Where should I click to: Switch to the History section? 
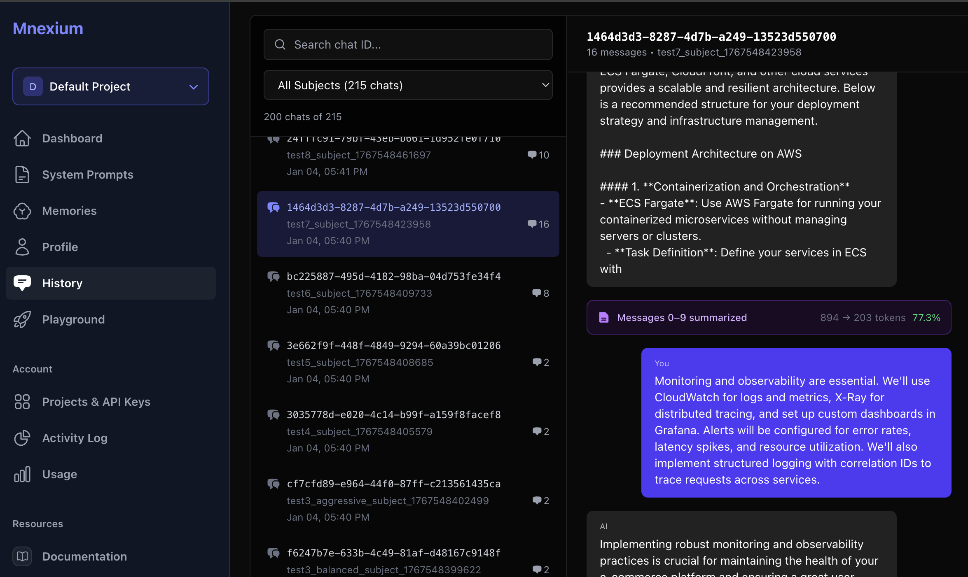point(62,283)
